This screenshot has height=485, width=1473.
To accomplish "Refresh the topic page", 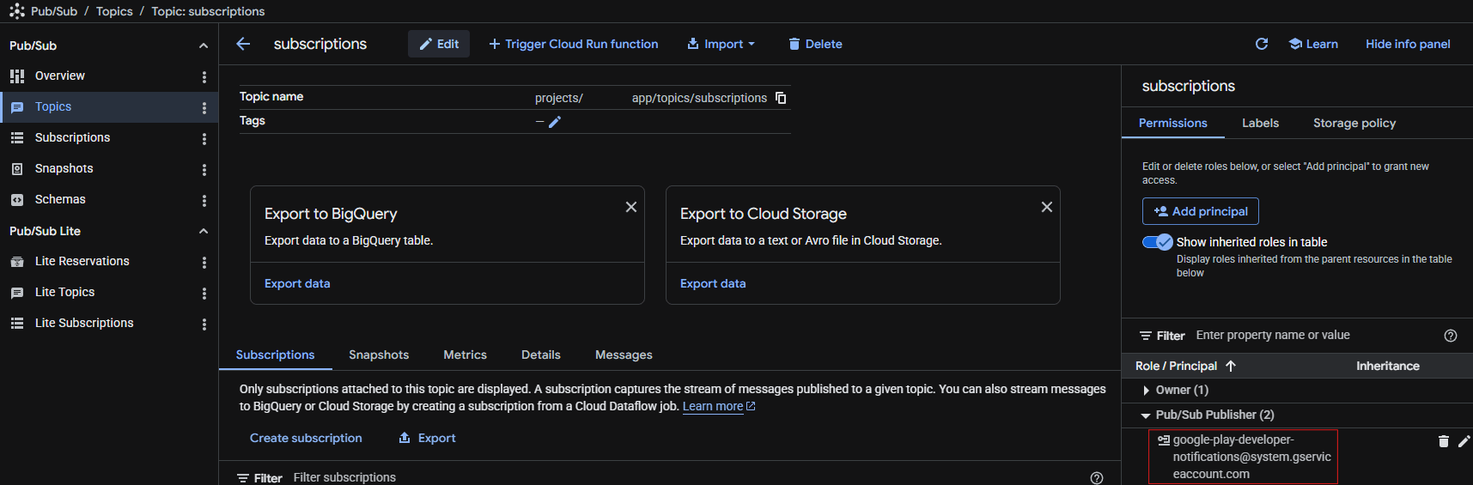I will (1262, 44).
